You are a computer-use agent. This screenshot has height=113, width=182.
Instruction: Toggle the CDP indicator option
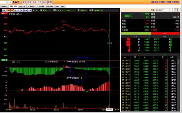click(30, 10)
